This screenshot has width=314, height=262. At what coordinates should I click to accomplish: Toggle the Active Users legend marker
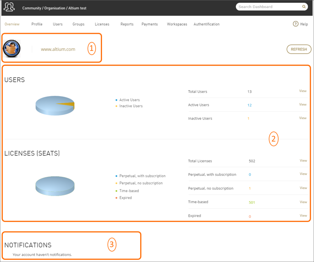pyautogui.click(x=116, y=100)
